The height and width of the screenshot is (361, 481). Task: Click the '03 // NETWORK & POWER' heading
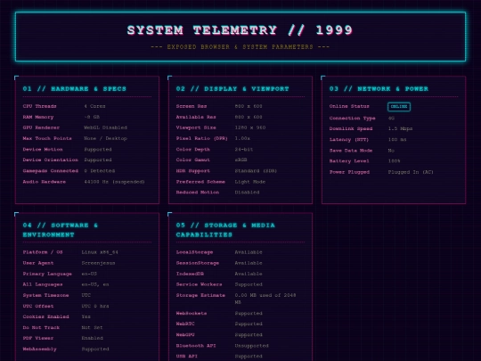tap(379, 89)
